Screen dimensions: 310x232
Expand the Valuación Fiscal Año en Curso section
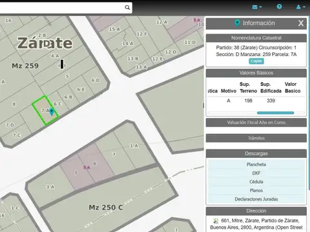click(256, 122)
